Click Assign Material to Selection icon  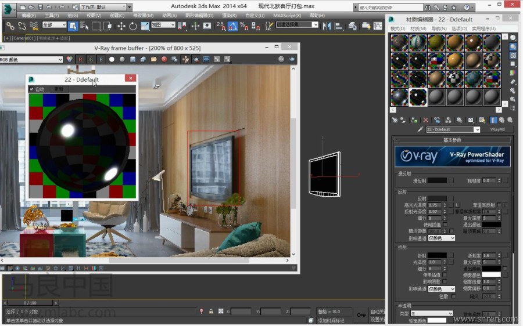click(414, 120)
